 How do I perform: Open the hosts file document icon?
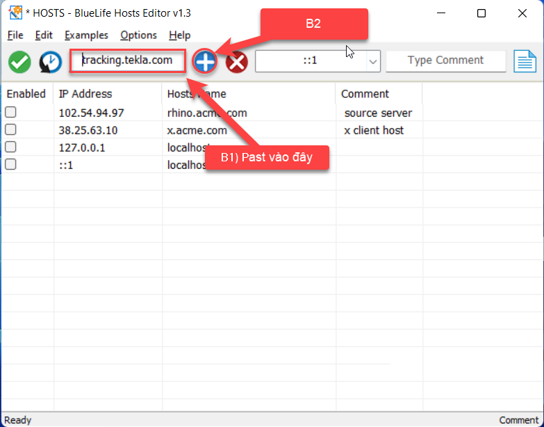[525, 61]
